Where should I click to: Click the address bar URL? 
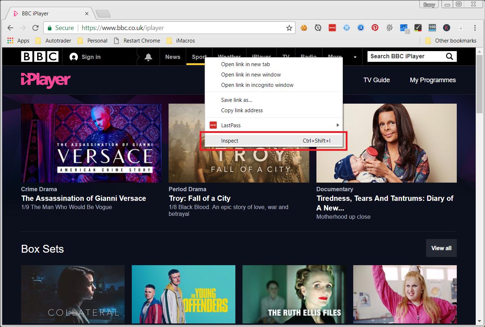(x=122, y=28)
